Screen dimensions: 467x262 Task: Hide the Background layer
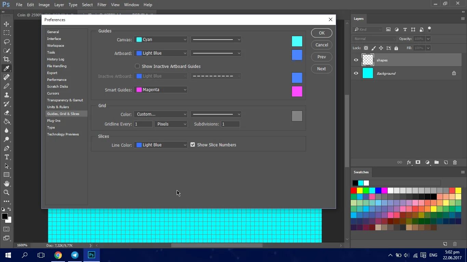[x=356, y=73]
